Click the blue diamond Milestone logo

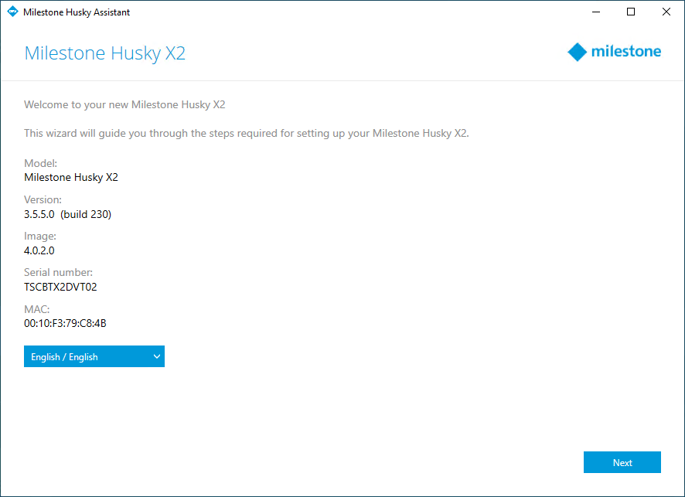tap(578, 52)
